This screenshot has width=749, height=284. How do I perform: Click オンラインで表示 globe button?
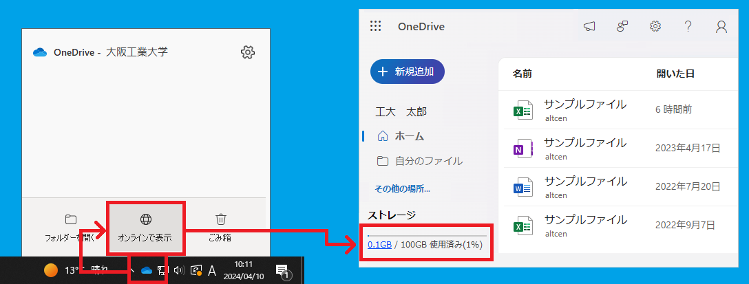click(145, 228)
